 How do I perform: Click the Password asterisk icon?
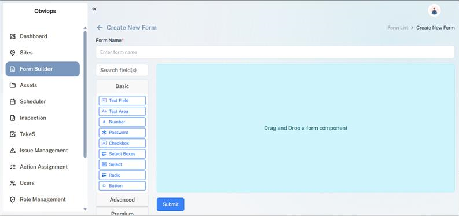104,133
